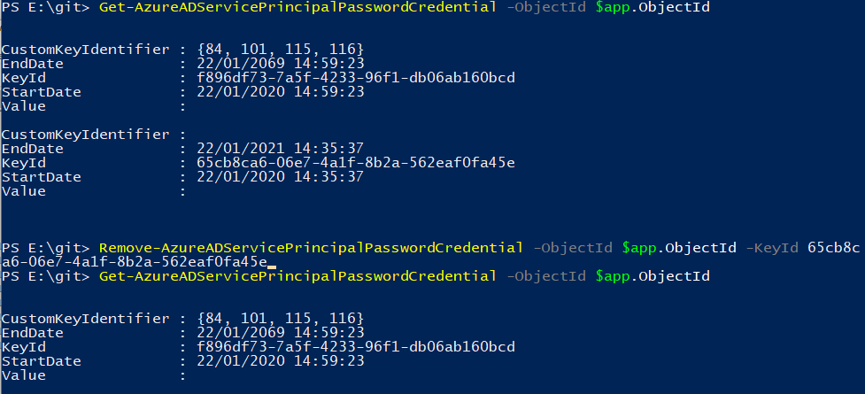Click the first Get-AzureADServicePrincipalPasswordCredential command
Screen dimensions: 865x394
[x=297, y=8]
